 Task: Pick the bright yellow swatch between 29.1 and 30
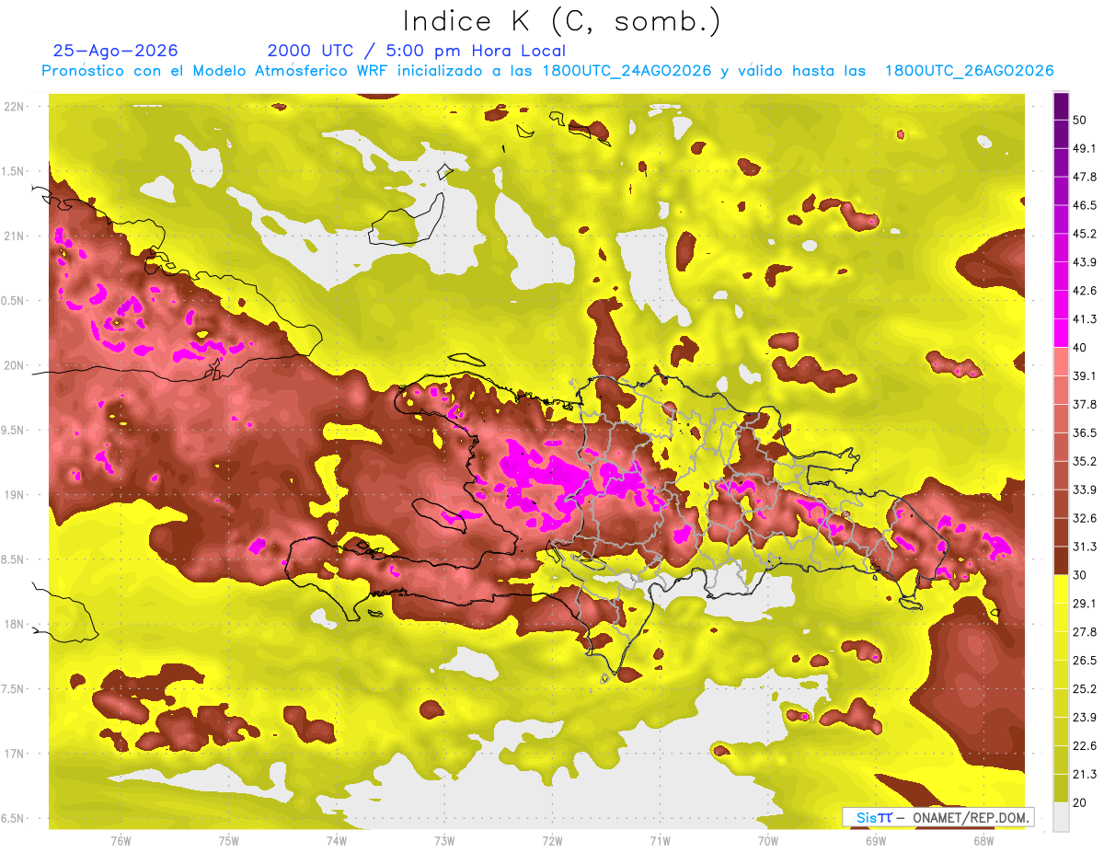click(x=1061, y=590)
